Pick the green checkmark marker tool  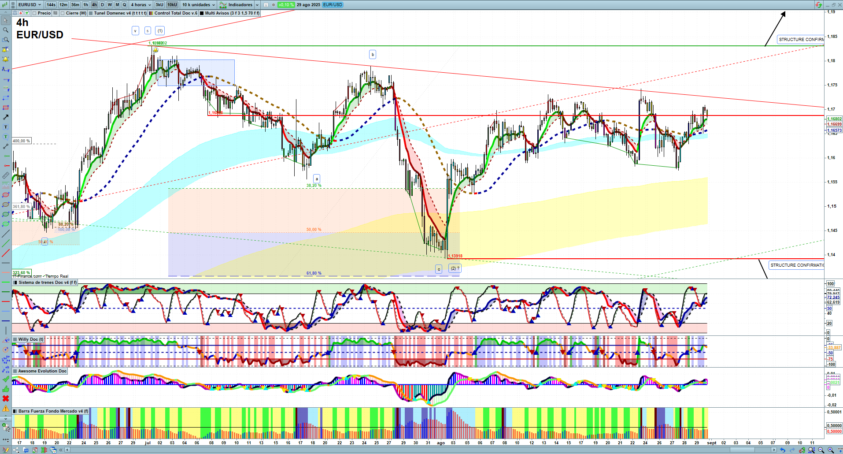point(6,379)
